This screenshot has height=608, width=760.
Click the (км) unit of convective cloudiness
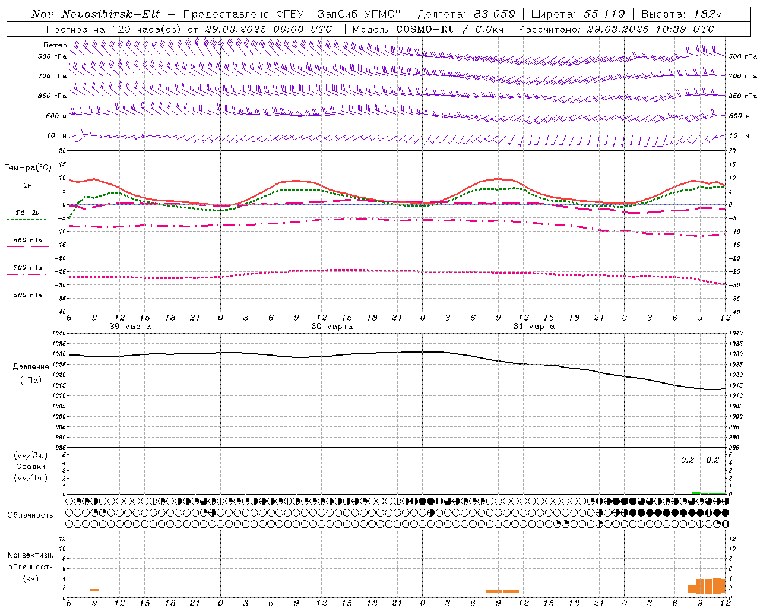(x=31, y=579)
